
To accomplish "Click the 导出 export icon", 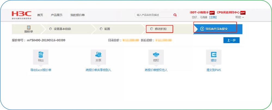I will coord(41,55).
